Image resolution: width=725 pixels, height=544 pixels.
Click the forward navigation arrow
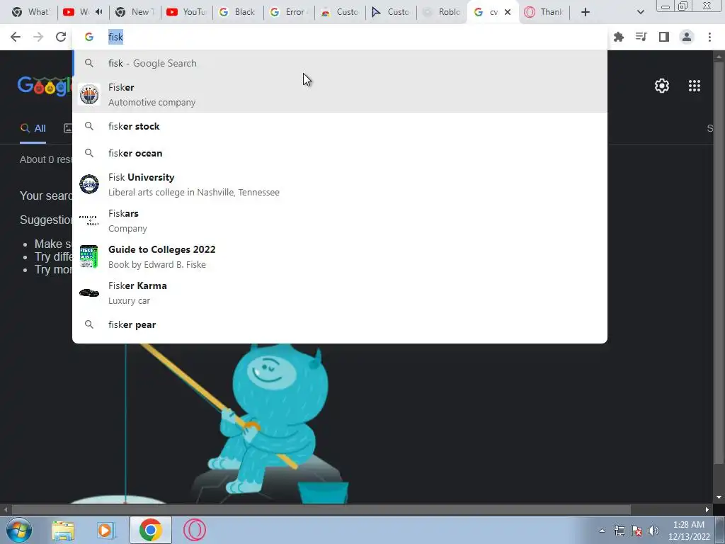click(38, 37)
